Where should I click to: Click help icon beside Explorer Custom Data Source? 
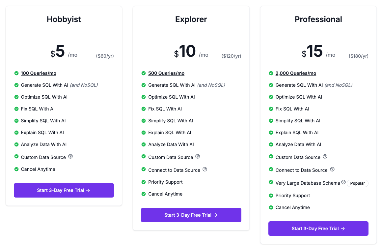198,157
